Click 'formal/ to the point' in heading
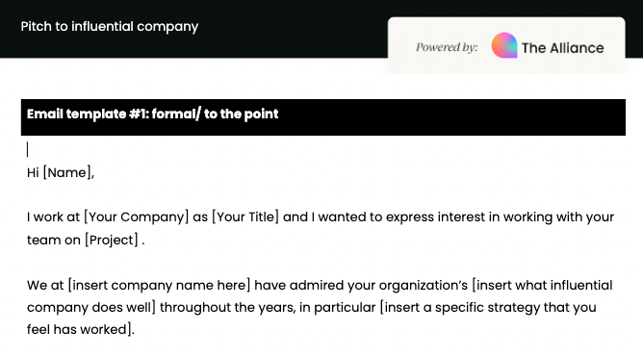 tap(215, 114)
